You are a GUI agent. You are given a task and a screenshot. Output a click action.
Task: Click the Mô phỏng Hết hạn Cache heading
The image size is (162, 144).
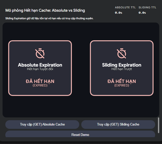(45, 10)
